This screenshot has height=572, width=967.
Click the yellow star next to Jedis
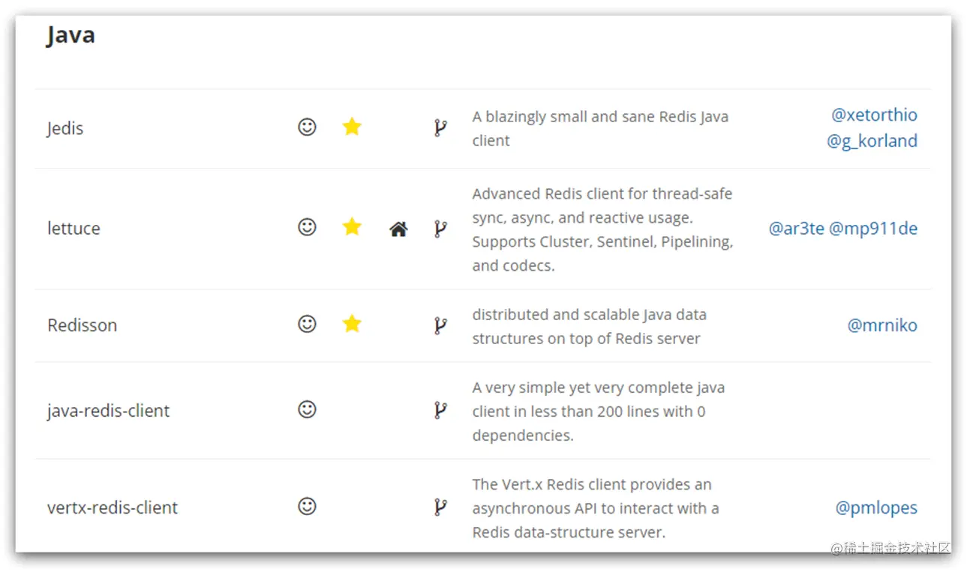[x=352, y=127]
